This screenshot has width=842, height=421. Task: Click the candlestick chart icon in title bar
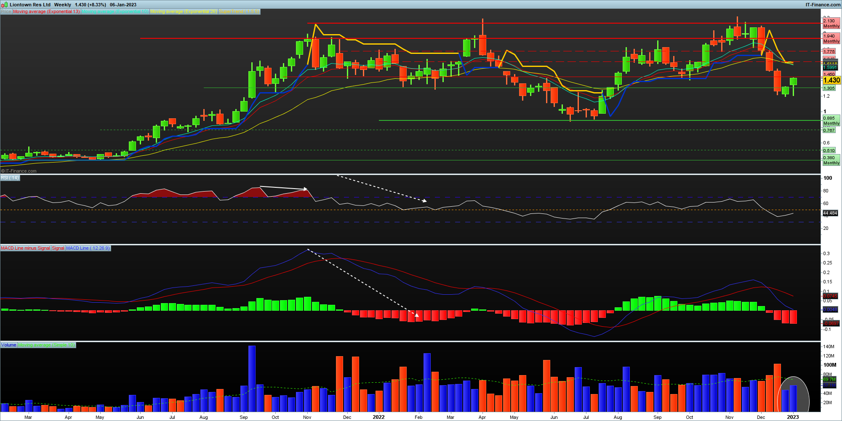(4, 5)
